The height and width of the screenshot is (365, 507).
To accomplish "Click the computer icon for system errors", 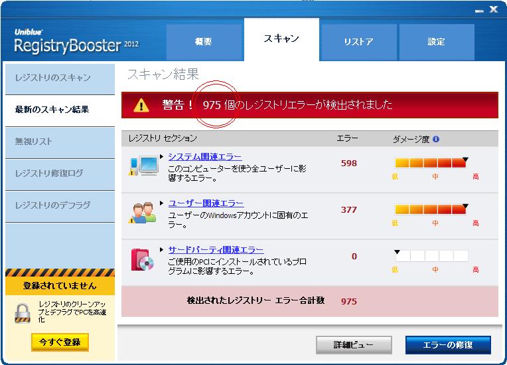I will pos(144,166).
